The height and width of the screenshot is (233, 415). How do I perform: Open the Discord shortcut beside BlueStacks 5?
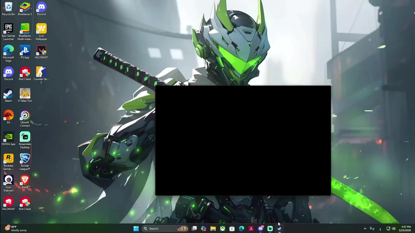(x=41, y=9)
